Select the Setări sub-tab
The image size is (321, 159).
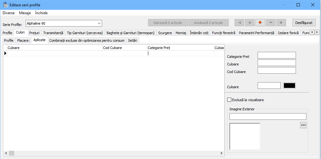[x=133, y=40]
